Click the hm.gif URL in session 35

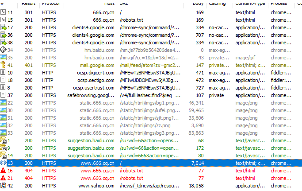tap(149, 58)
